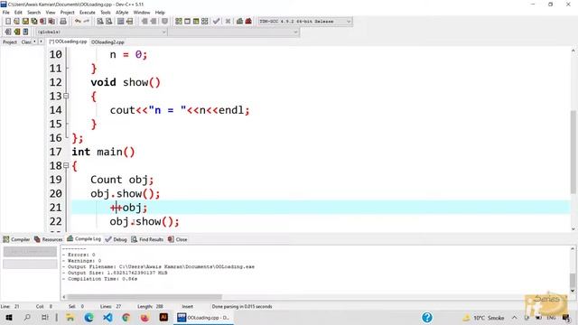Open the Search menu
578x325 pixels.
(33, 13)
